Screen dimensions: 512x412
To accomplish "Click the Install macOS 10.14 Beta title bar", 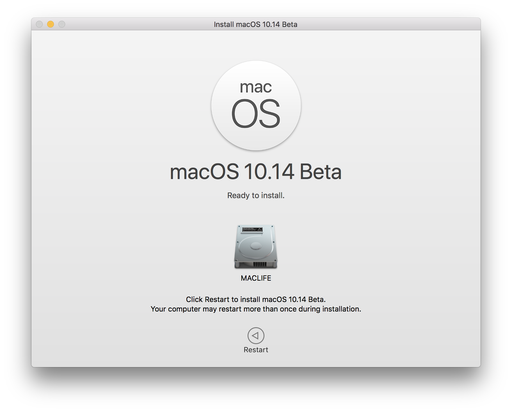I will point(256,24).
